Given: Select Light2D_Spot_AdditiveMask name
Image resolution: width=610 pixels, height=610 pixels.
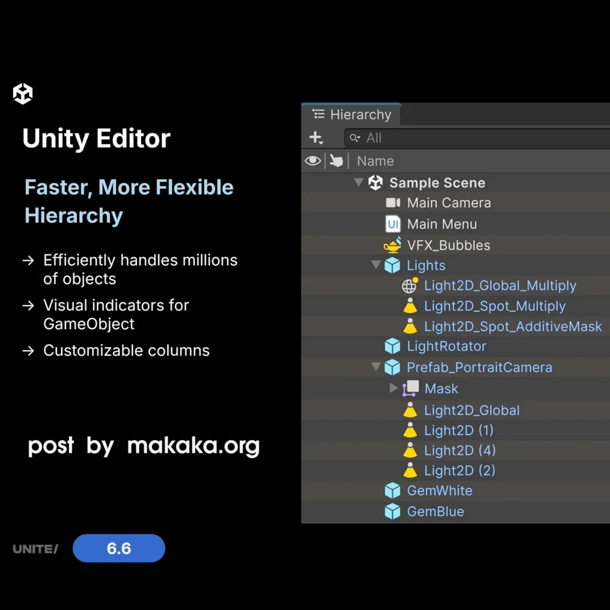Looking at the screenshot, I should click(513, 326).
